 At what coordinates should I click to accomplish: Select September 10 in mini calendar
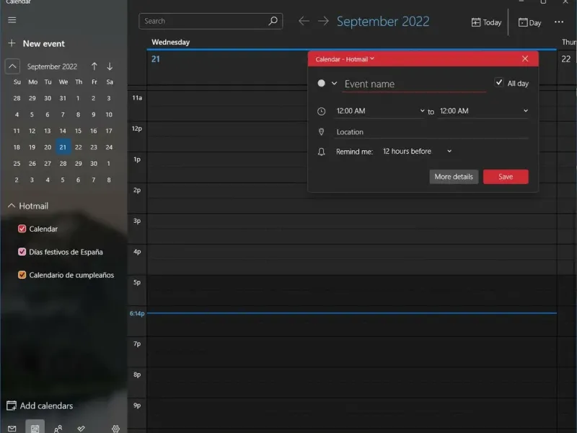pos(109,115)
